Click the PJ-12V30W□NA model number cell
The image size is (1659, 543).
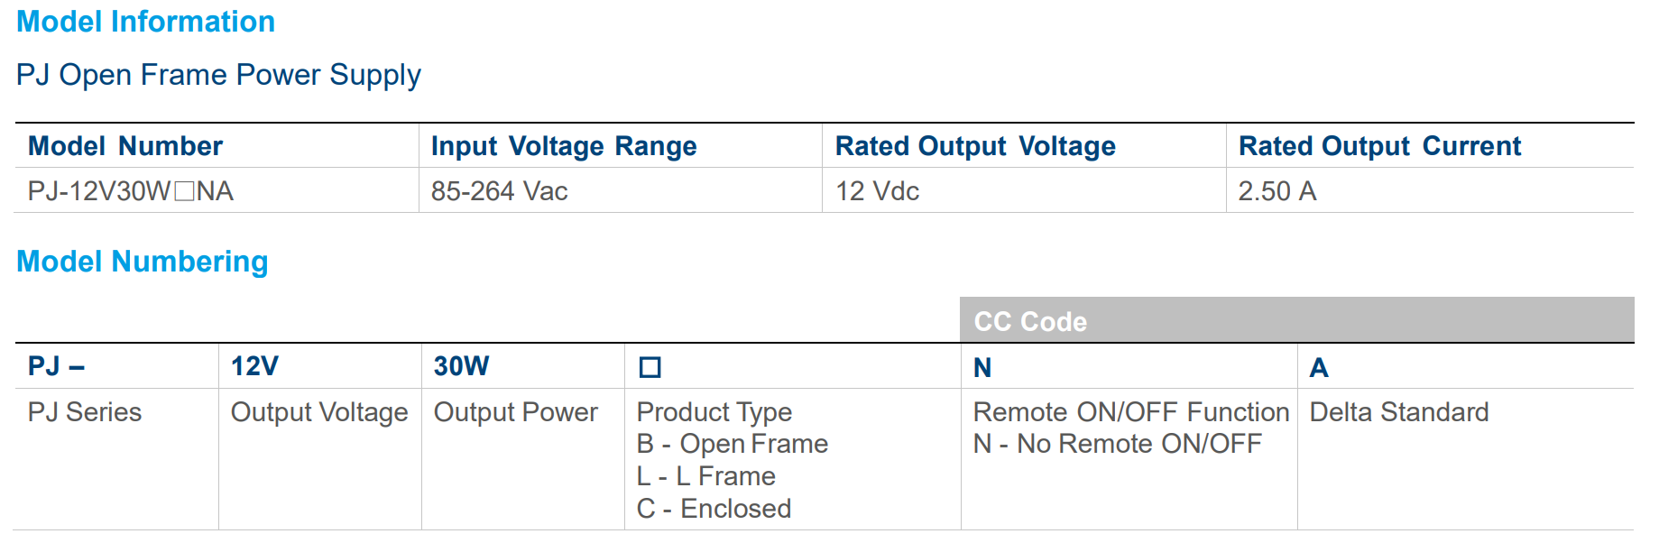pos(131,191)
